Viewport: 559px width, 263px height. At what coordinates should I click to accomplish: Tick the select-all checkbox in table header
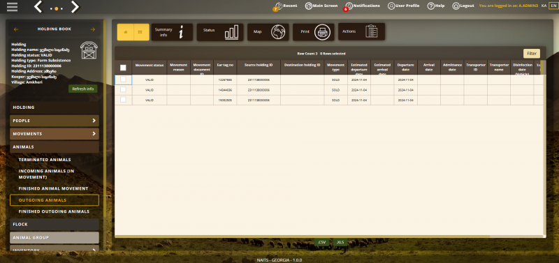123,68
